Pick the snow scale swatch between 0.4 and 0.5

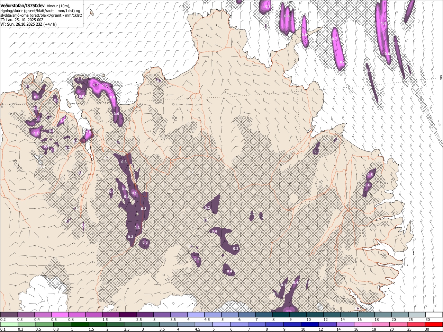(43, 314)
